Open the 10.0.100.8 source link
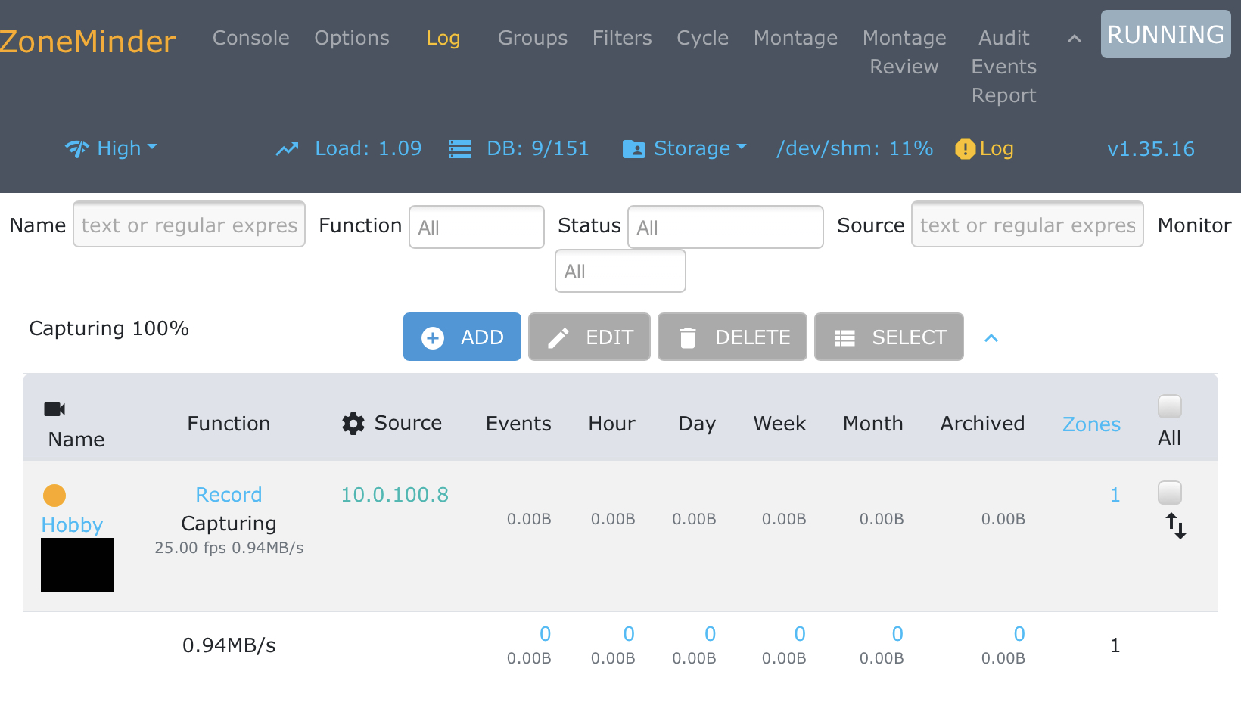This screenshot has width=1241, height=721. (x=395, y=495)
